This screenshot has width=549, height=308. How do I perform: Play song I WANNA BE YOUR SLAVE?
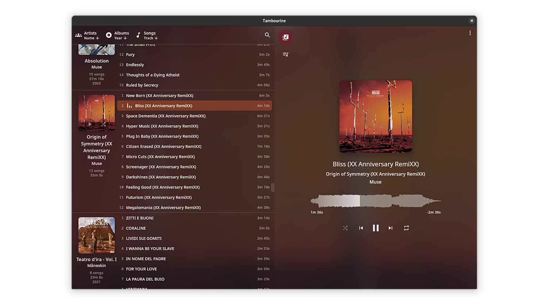[x=195, y=249]
